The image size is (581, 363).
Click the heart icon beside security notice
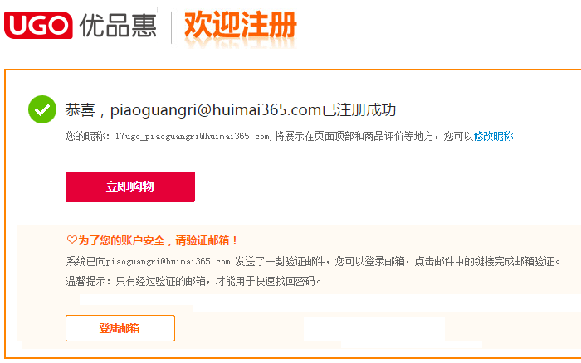coord(71,240)
